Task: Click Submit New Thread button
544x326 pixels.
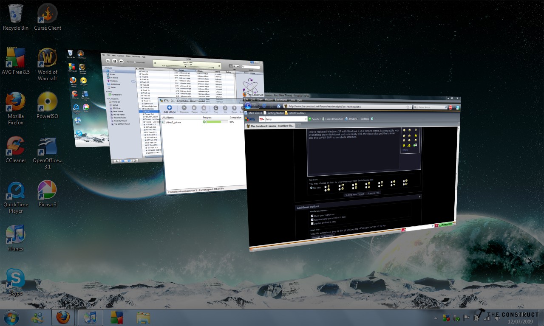Action: pyautogui.click(x=354, y=194)
